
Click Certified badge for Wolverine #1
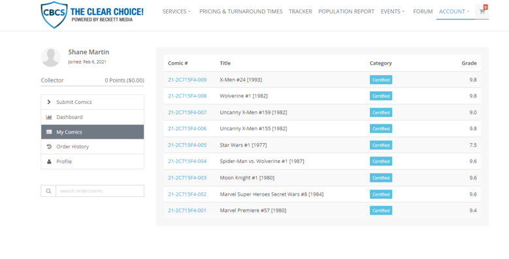click(x=381, y=96)
